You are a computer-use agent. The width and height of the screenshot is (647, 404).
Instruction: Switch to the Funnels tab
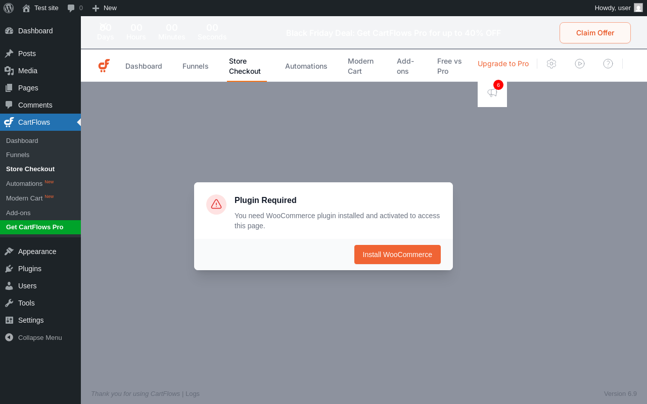tap(196, 66)
